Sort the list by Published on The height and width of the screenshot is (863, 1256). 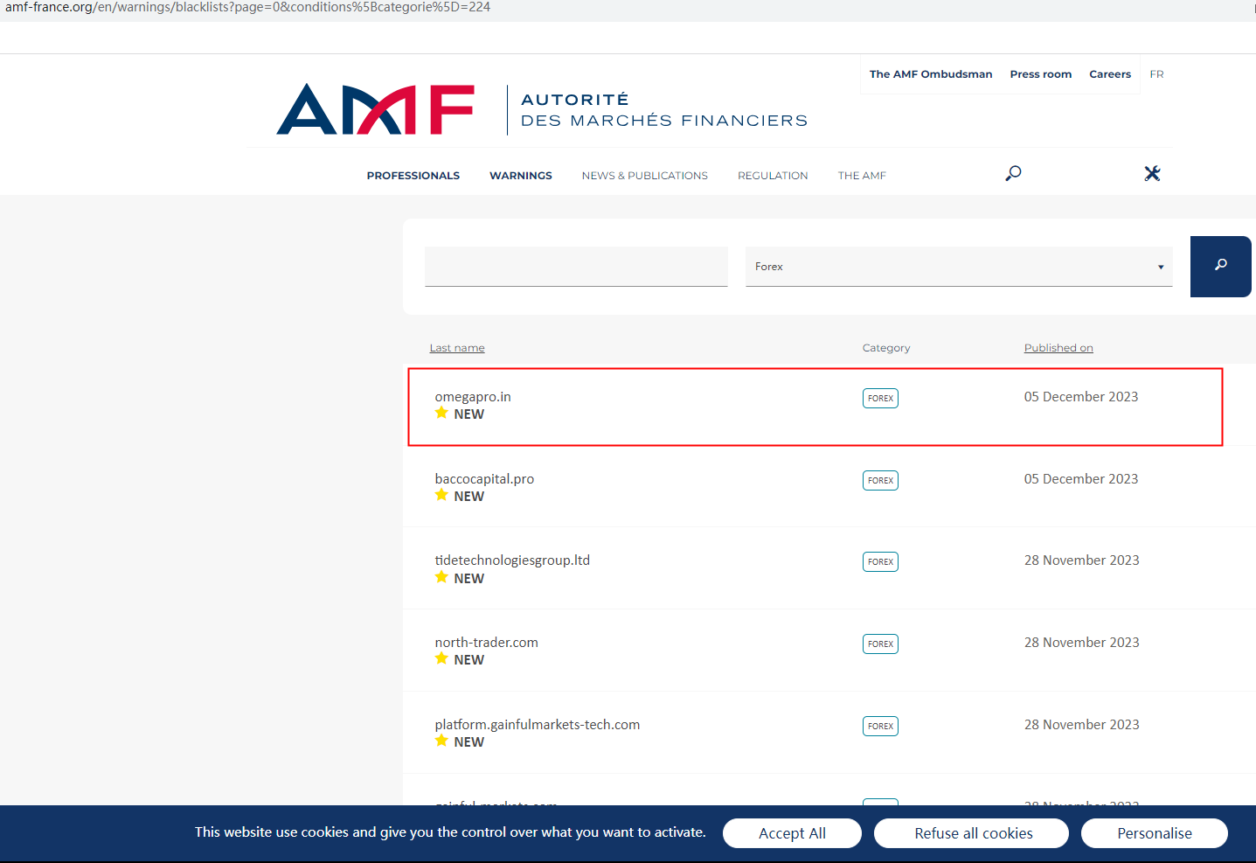point(1058,348)
